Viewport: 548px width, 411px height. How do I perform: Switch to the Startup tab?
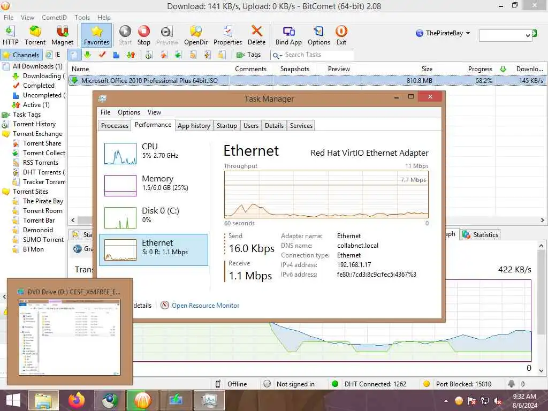point(226,125)
